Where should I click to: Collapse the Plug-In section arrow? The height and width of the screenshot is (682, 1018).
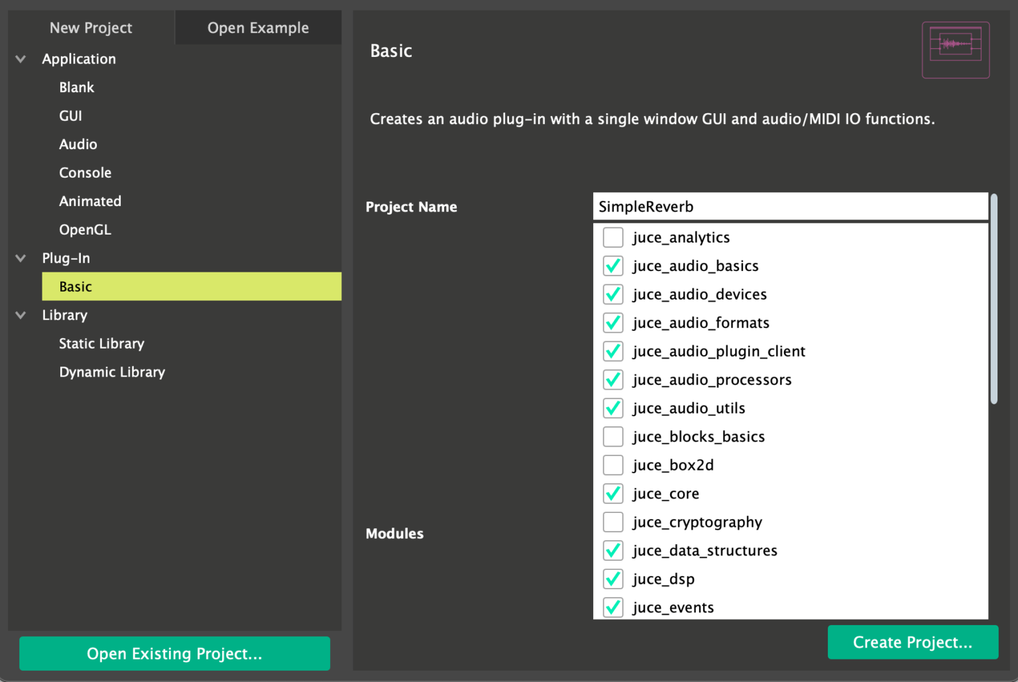[21, 258]
